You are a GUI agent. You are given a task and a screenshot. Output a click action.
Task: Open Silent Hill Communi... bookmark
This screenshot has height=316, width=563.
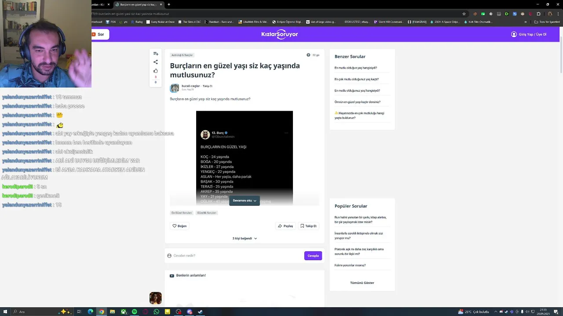point(388,22)
